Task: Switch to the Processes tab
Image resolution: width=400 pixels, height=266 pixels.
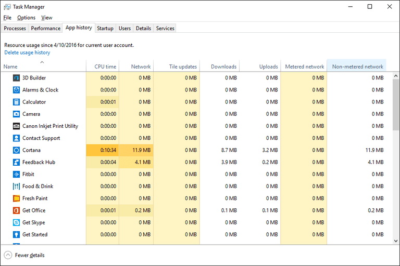Action: 15,28
